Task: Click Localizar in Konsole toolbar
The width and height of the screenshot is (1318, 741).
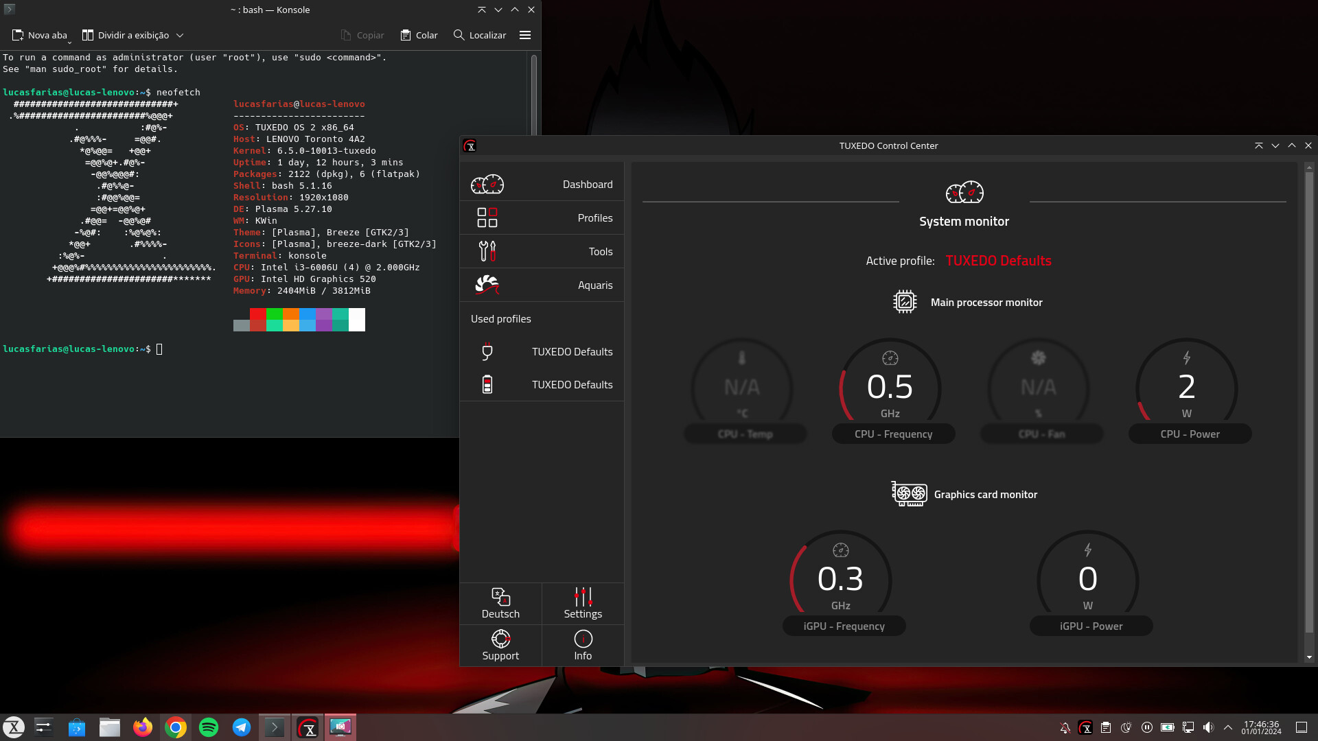Action: pos(480,35)
